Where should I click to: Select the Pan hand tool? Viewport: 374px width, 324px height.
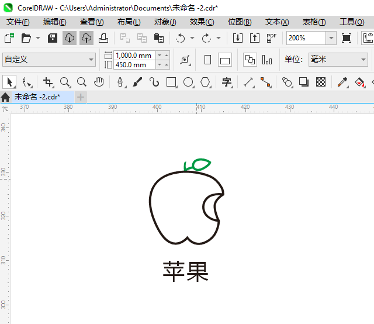click(x=99, y=82)
